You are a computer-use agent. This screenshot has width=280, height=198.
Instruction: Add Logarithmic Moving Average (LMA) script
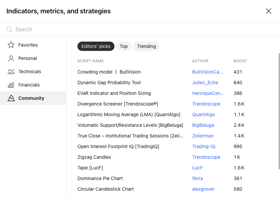[x=129, y=114]
